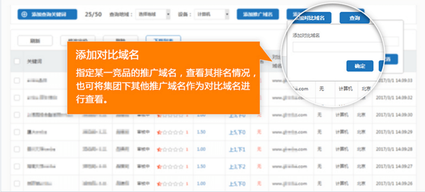This screenshot has width=425, height=192.
Task: Tick checkbox in the 14:39:27 row
Action: pyautogui.click(x=17, y=166)
